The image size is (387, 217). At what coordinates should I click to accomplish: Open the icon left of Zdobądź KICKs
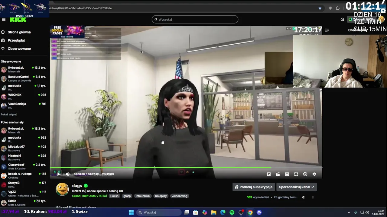(342, 19)
